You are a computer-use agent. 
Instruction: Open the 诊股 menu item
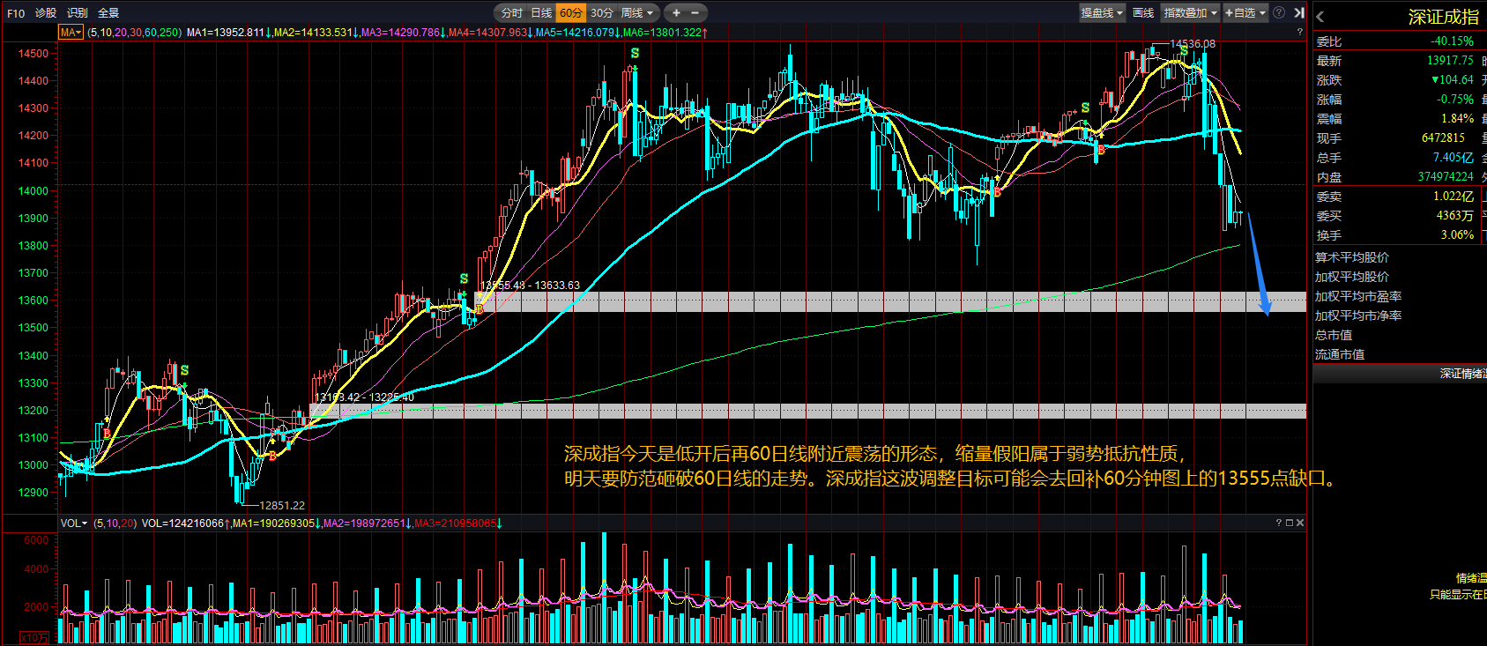pyautogui.click(x=46, y=13)
